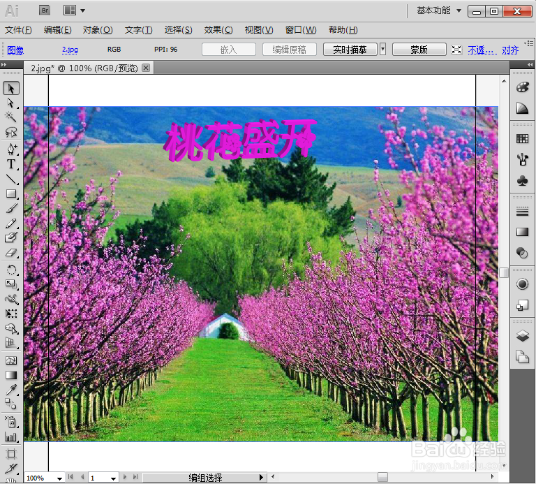Open the control bar panel menu
Viewport: 536px width, 484px height.
pos(530,43)
